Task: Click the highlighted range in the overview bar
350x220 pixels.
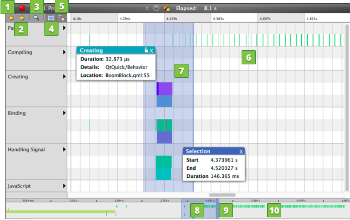Action: pos(199,209)
